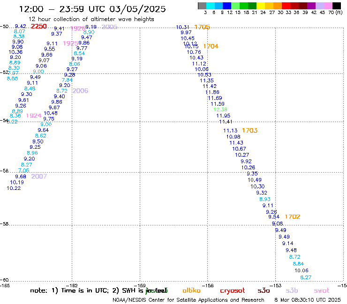Click the lavender s3b legend label

click(292, 290)
